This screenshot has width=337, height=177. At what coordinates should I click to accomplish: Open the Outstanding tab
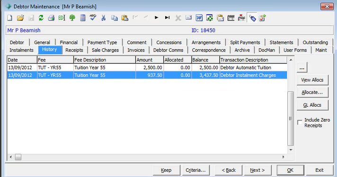click(x=315, y=42)
